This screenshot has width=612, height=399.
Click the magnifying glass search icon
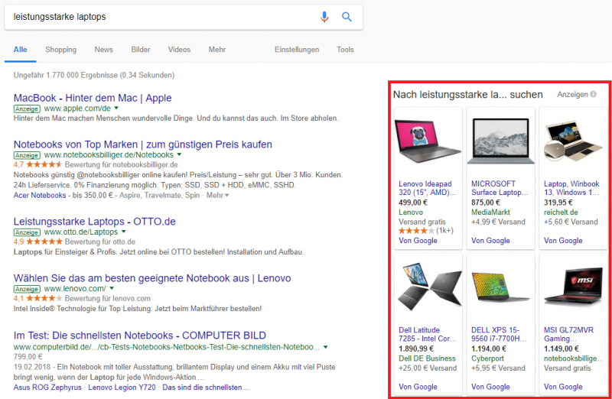(x=347, y=17)
